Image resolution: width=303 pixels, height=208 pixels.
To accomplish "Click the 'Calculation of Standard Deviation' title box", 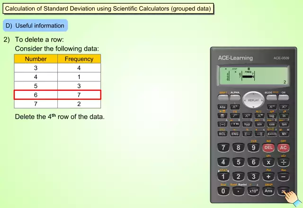I will [108, 9].
